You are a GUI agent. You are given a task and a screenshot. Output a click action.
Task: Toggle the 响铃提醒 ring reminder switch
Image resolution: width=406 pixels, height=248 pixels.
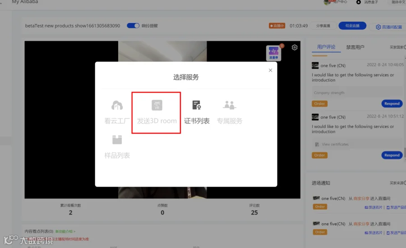click(133, 26)
